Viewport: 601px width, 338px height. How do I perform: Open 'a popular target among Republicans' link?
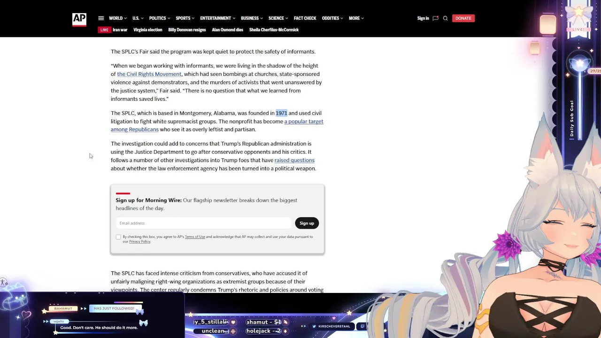[x=304, y=122]
